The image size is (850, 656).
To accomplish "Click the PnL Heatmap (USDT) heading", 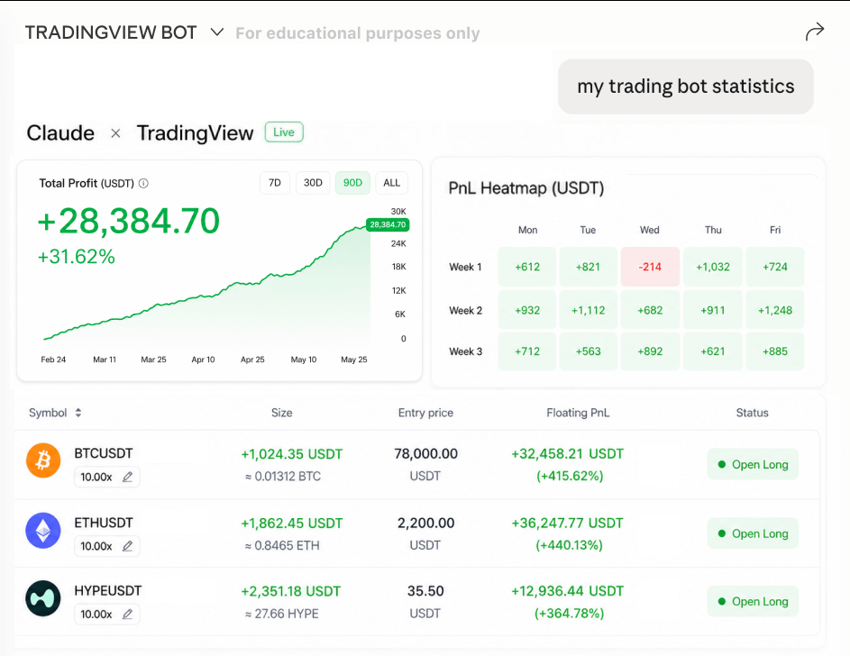I will tap(526, 188).
